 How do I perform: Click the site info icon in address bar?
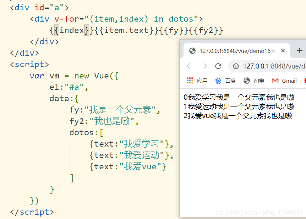236,66
